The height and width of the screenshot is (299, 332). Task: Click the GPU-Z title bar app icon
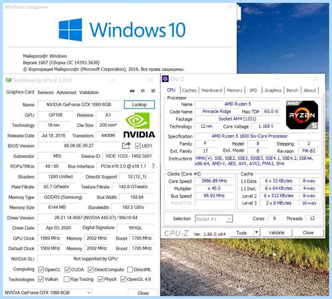tap(9, 80)
